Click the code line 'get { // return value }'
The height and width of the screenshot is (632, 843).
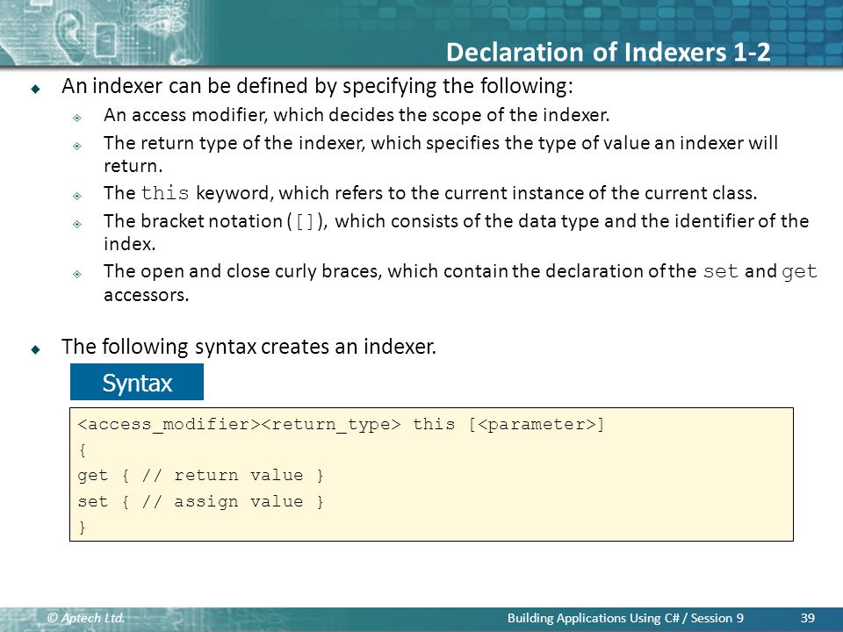[x=200, y=476]
